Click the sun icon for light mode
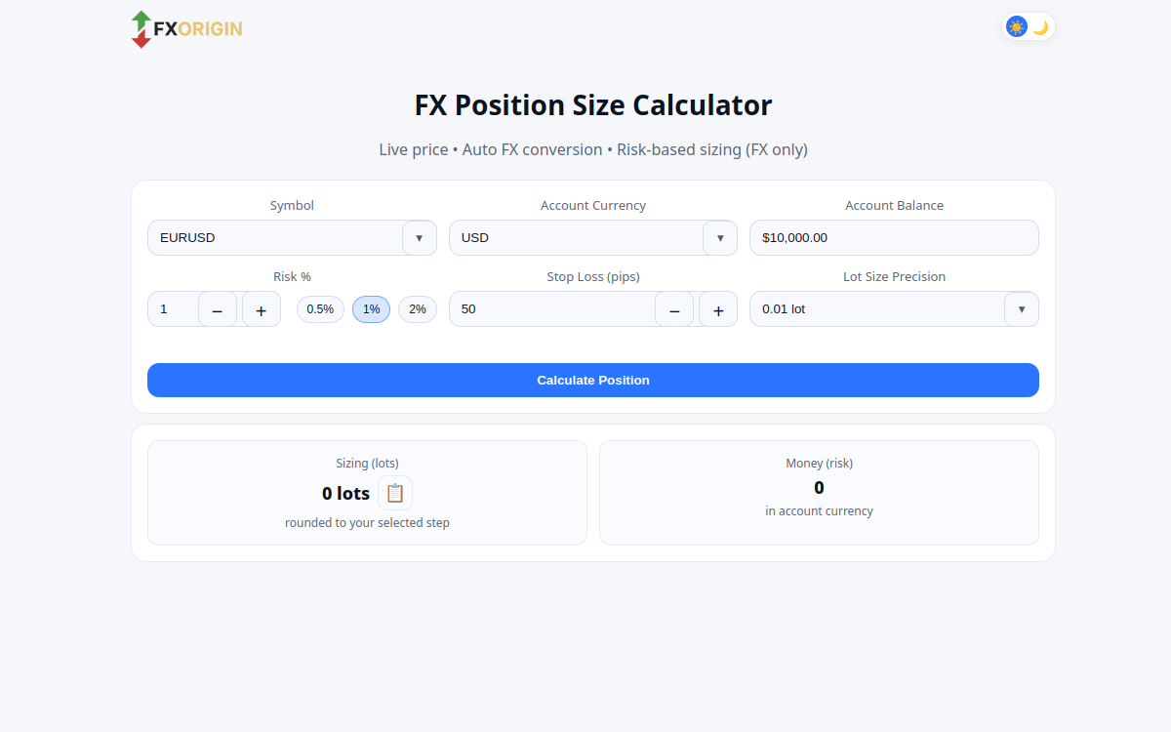 pos(1015,26)
